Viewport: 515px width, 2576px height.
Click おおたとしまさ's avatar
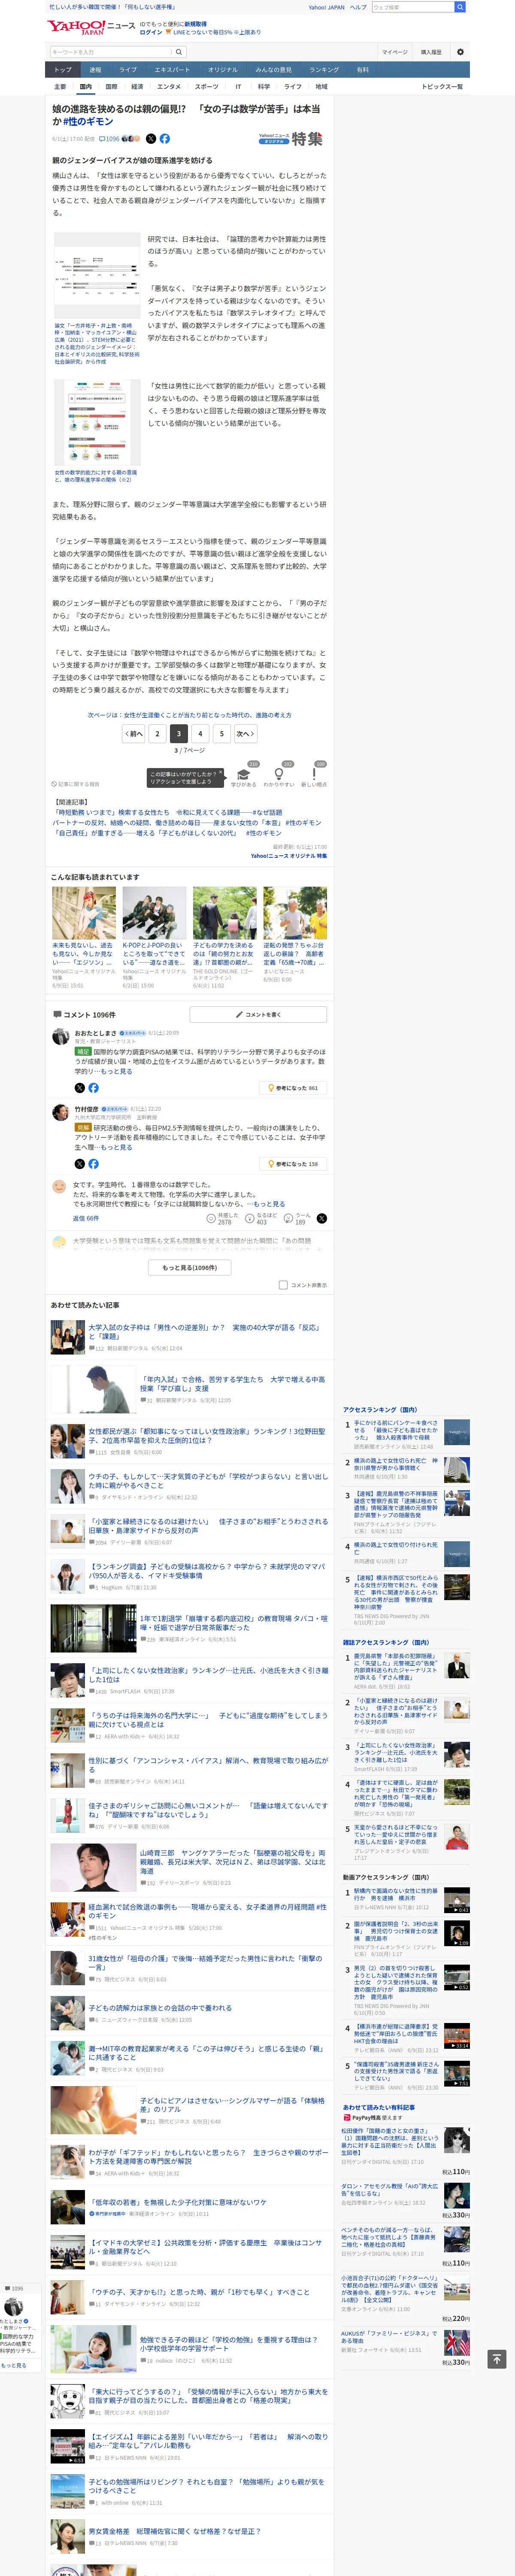[61, 1037]
